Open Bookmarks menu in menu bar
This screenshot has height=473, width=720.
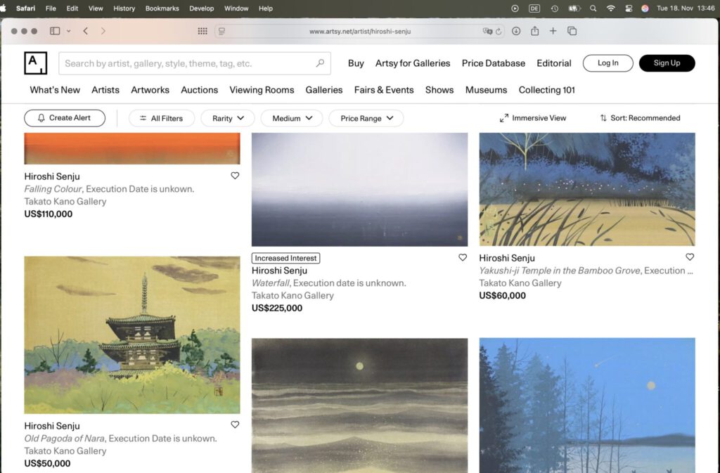click(x=162, y=8)
